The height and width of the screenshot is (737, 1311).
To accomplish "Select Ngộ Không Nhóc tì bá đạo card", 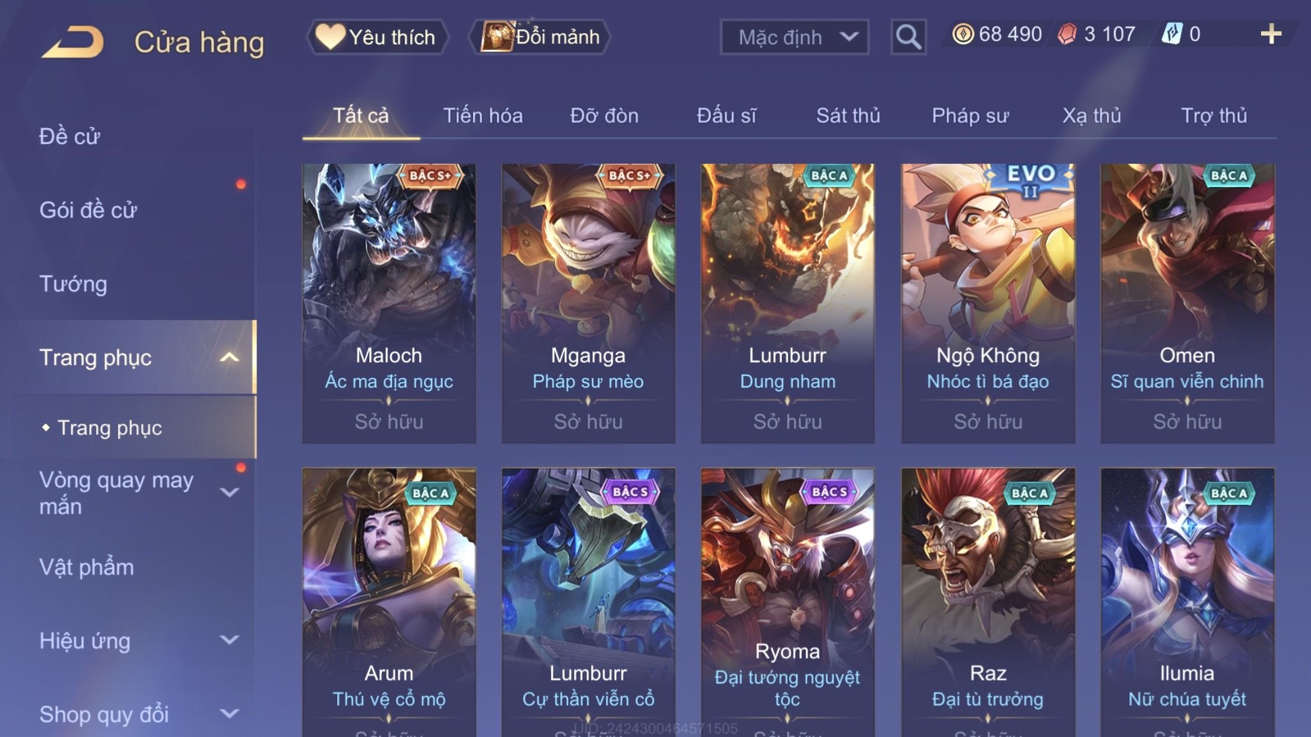I will pos(988,303).
